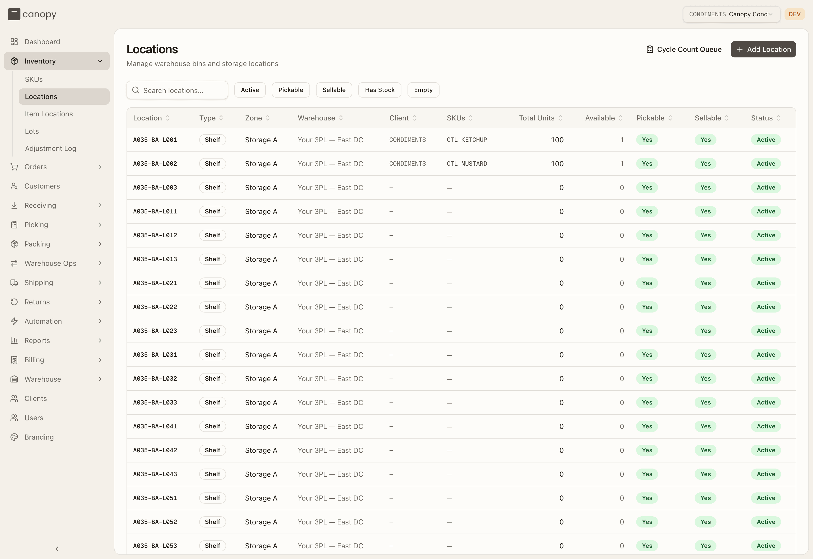
Task: Click the magnifier icon in search box
Action: pyautogui.click(x=135, y=90)
